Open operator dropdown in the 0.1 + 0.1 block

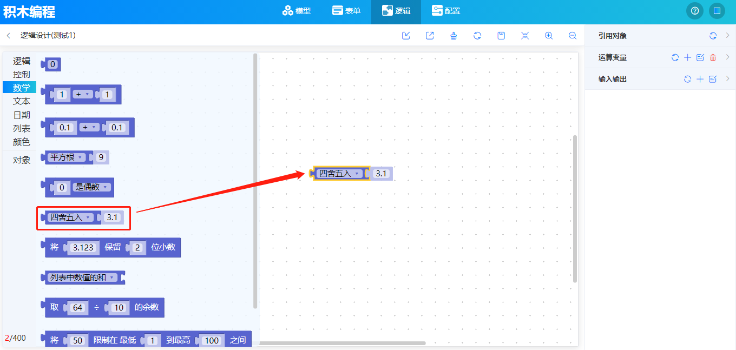point(89,128)
